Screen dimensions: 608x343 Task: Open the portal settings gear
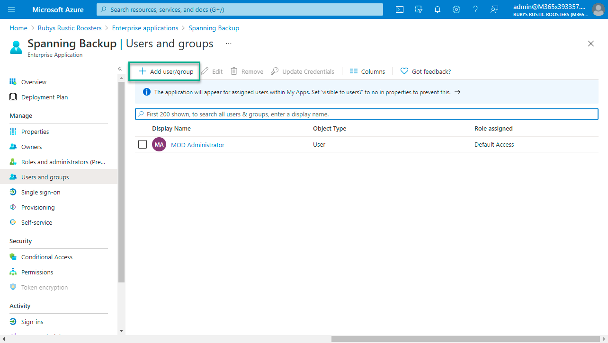pos(456,9)
